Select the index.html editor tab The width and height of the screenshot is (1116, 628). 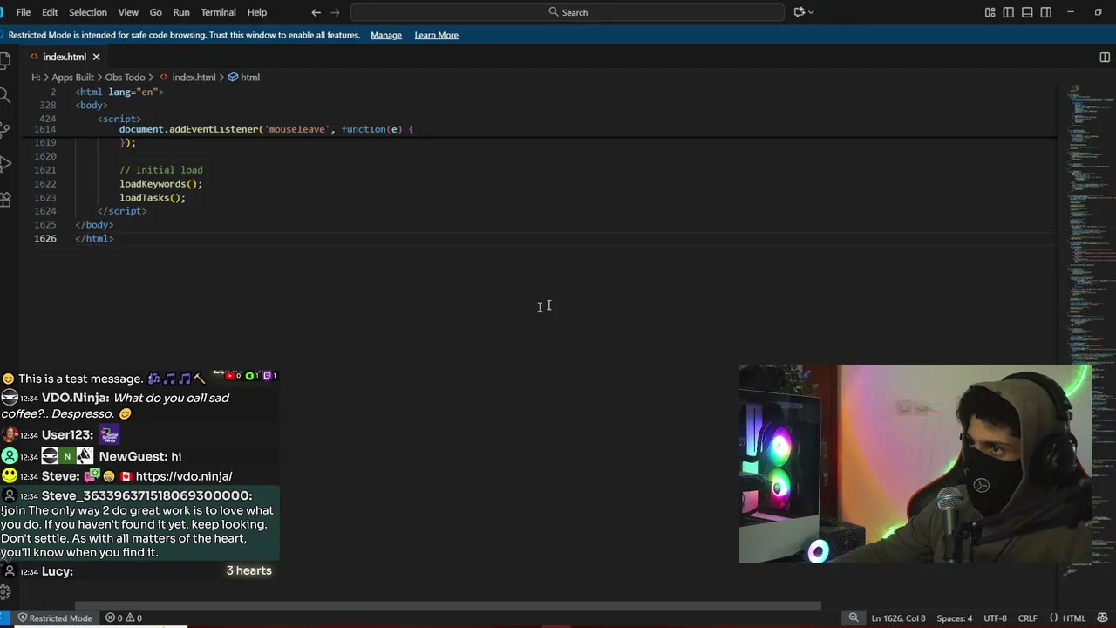coord(65,57)
